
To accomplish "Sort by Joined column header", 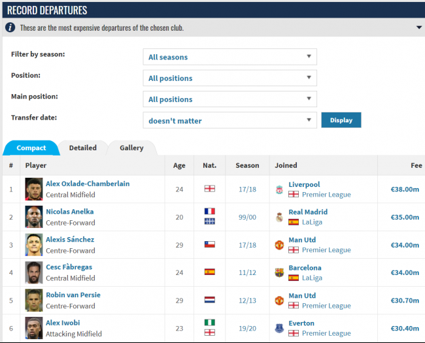I will [286, 165].
